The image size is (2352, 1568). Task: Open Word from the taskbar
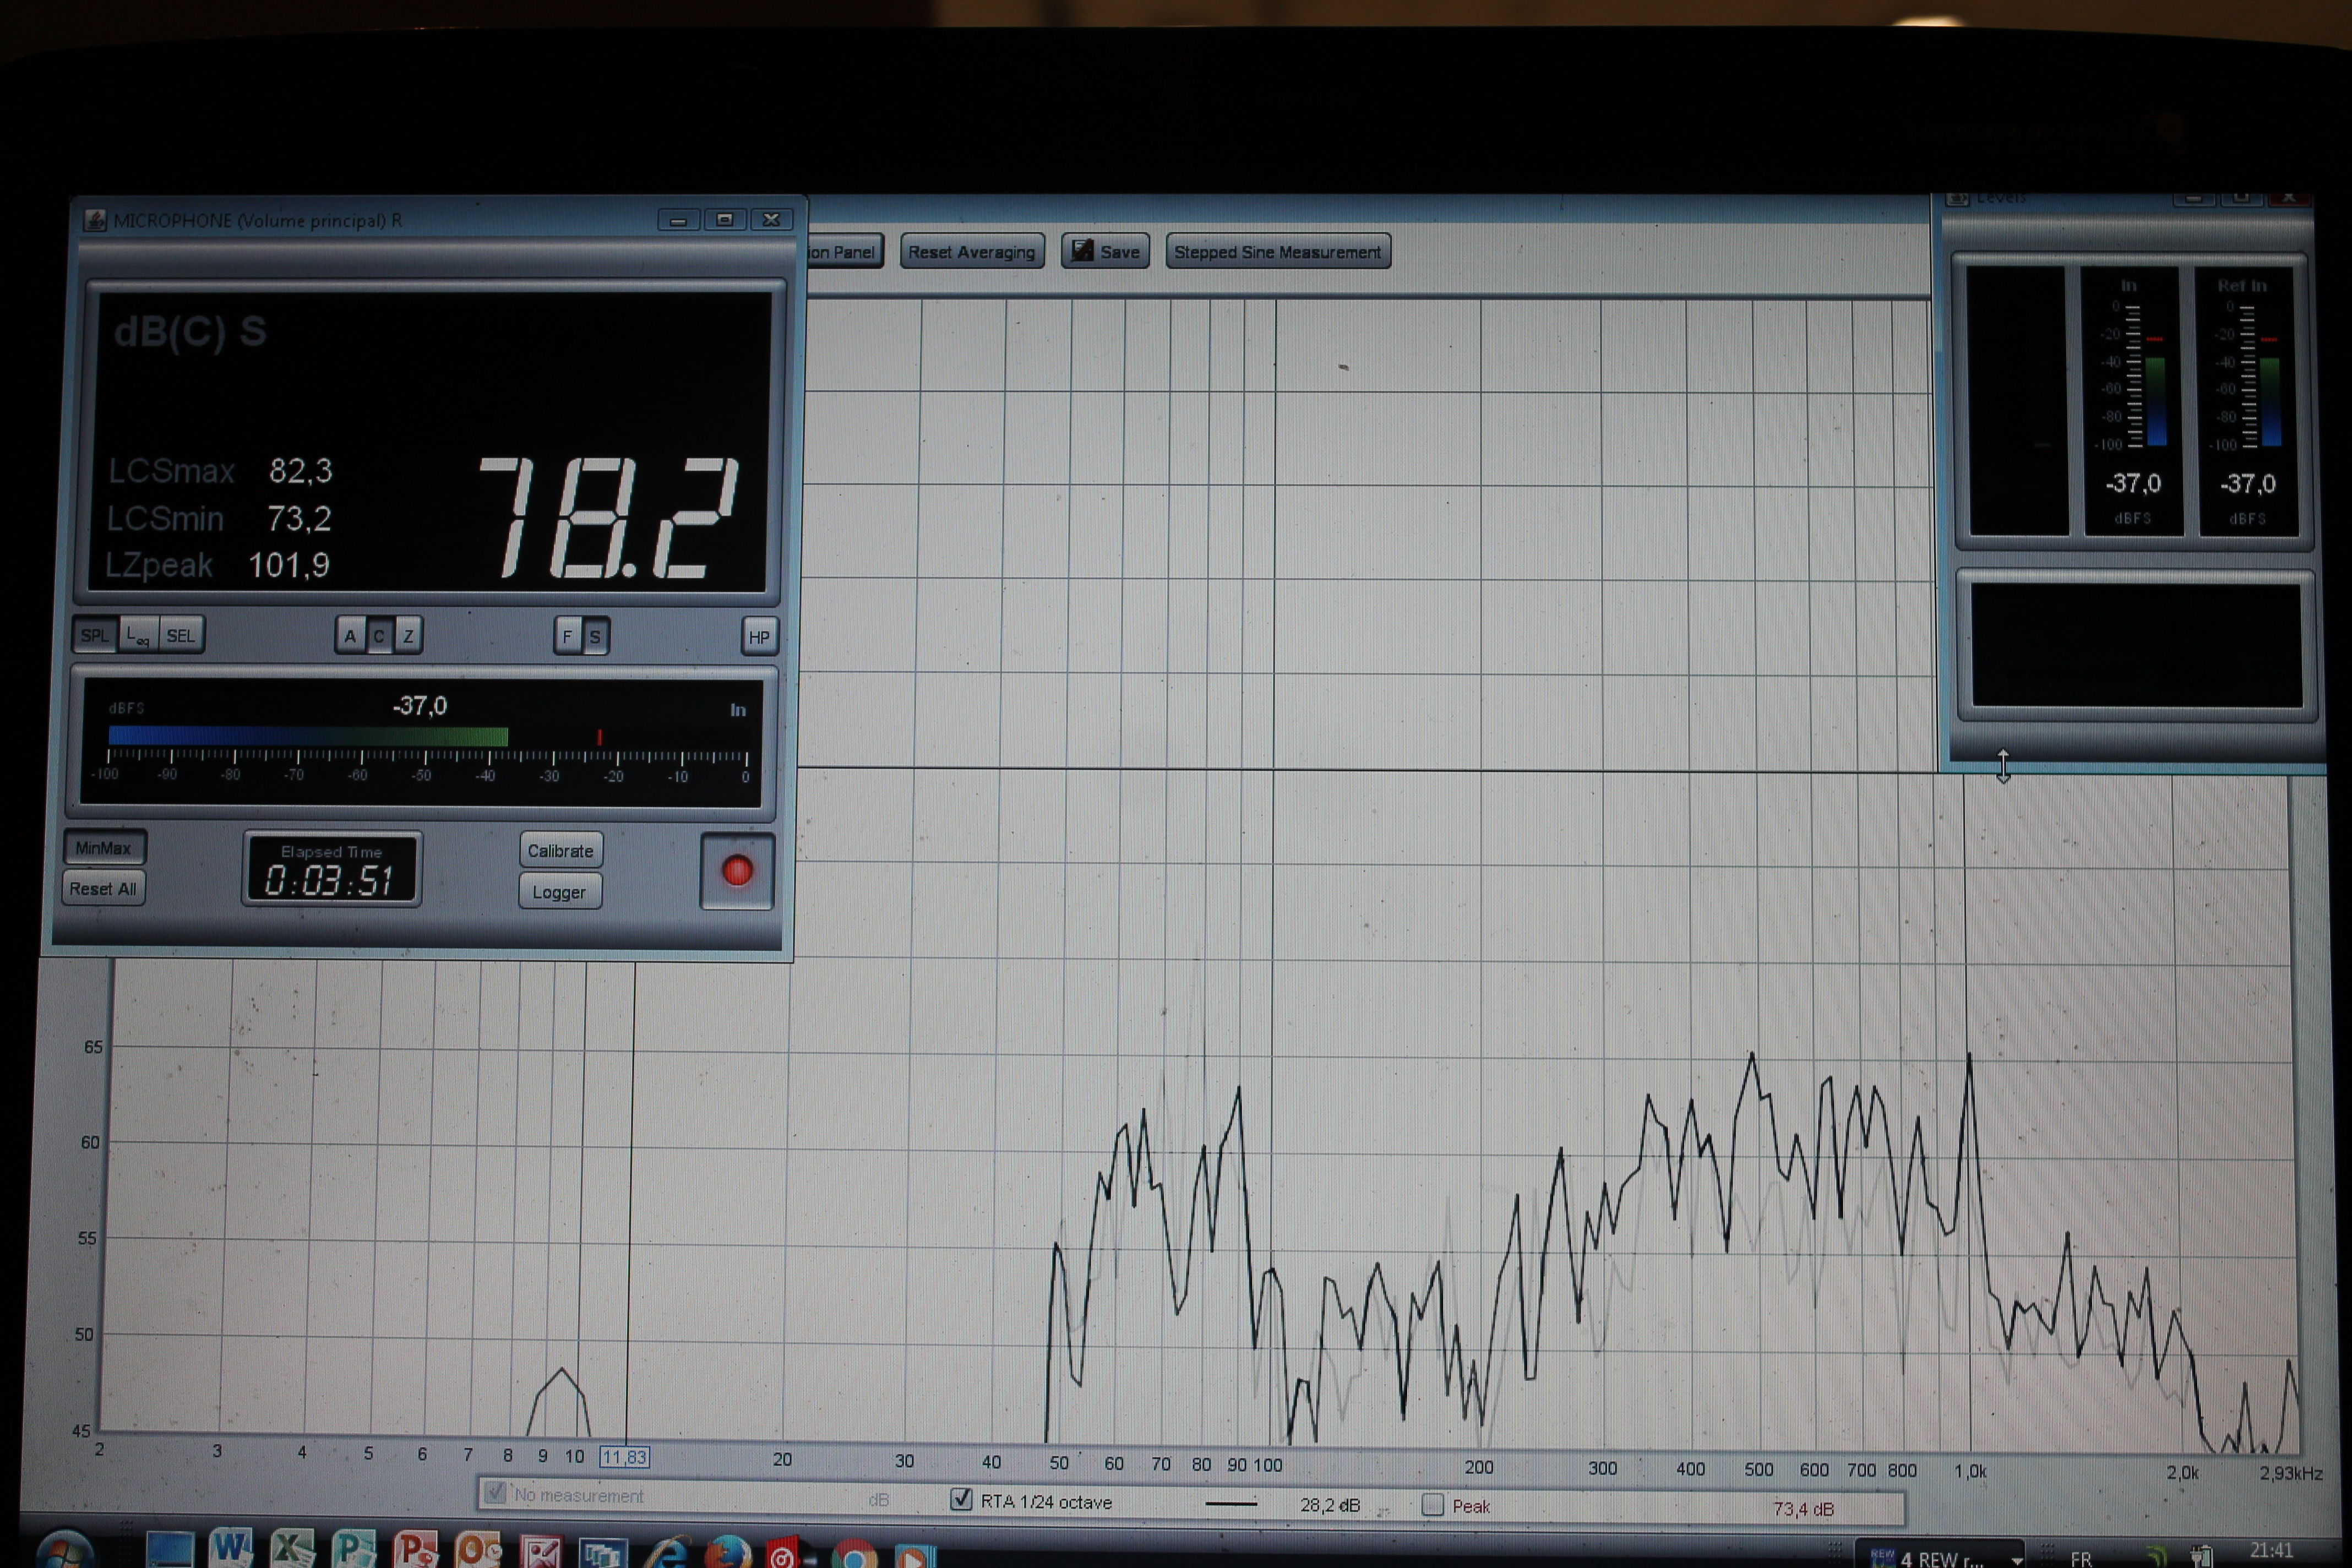230,1549
